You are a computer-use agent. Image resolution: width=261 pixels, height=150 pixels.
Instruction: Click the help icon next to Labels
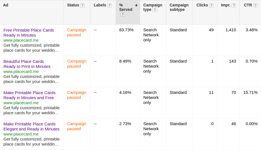click(x=109, y=5)
